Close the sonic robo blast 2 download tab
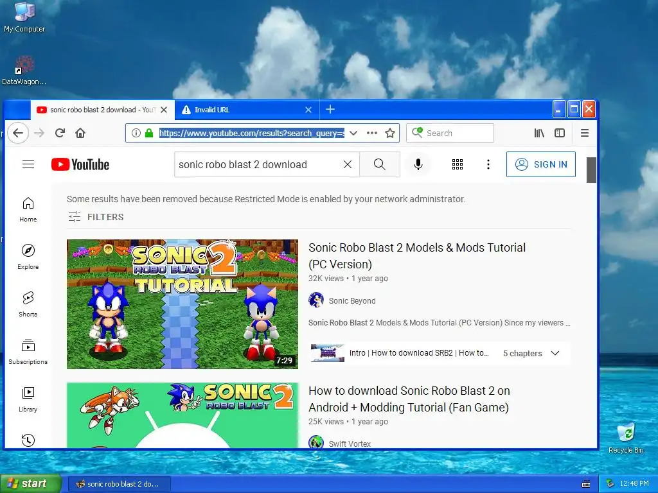The image size is (658, 493). pos(164,110)
